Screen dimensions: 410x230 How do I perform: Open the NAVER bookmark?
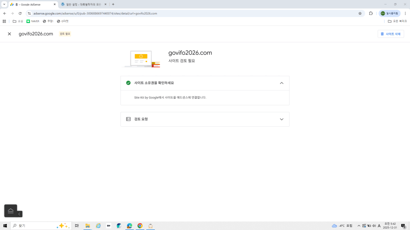coord(33,21)
